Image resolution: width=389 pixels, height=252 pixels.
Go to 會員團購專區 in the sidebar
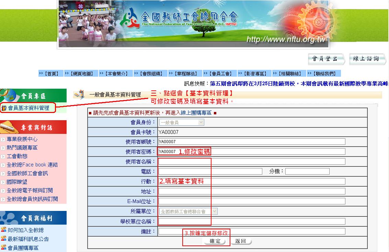tap(23, 248)
